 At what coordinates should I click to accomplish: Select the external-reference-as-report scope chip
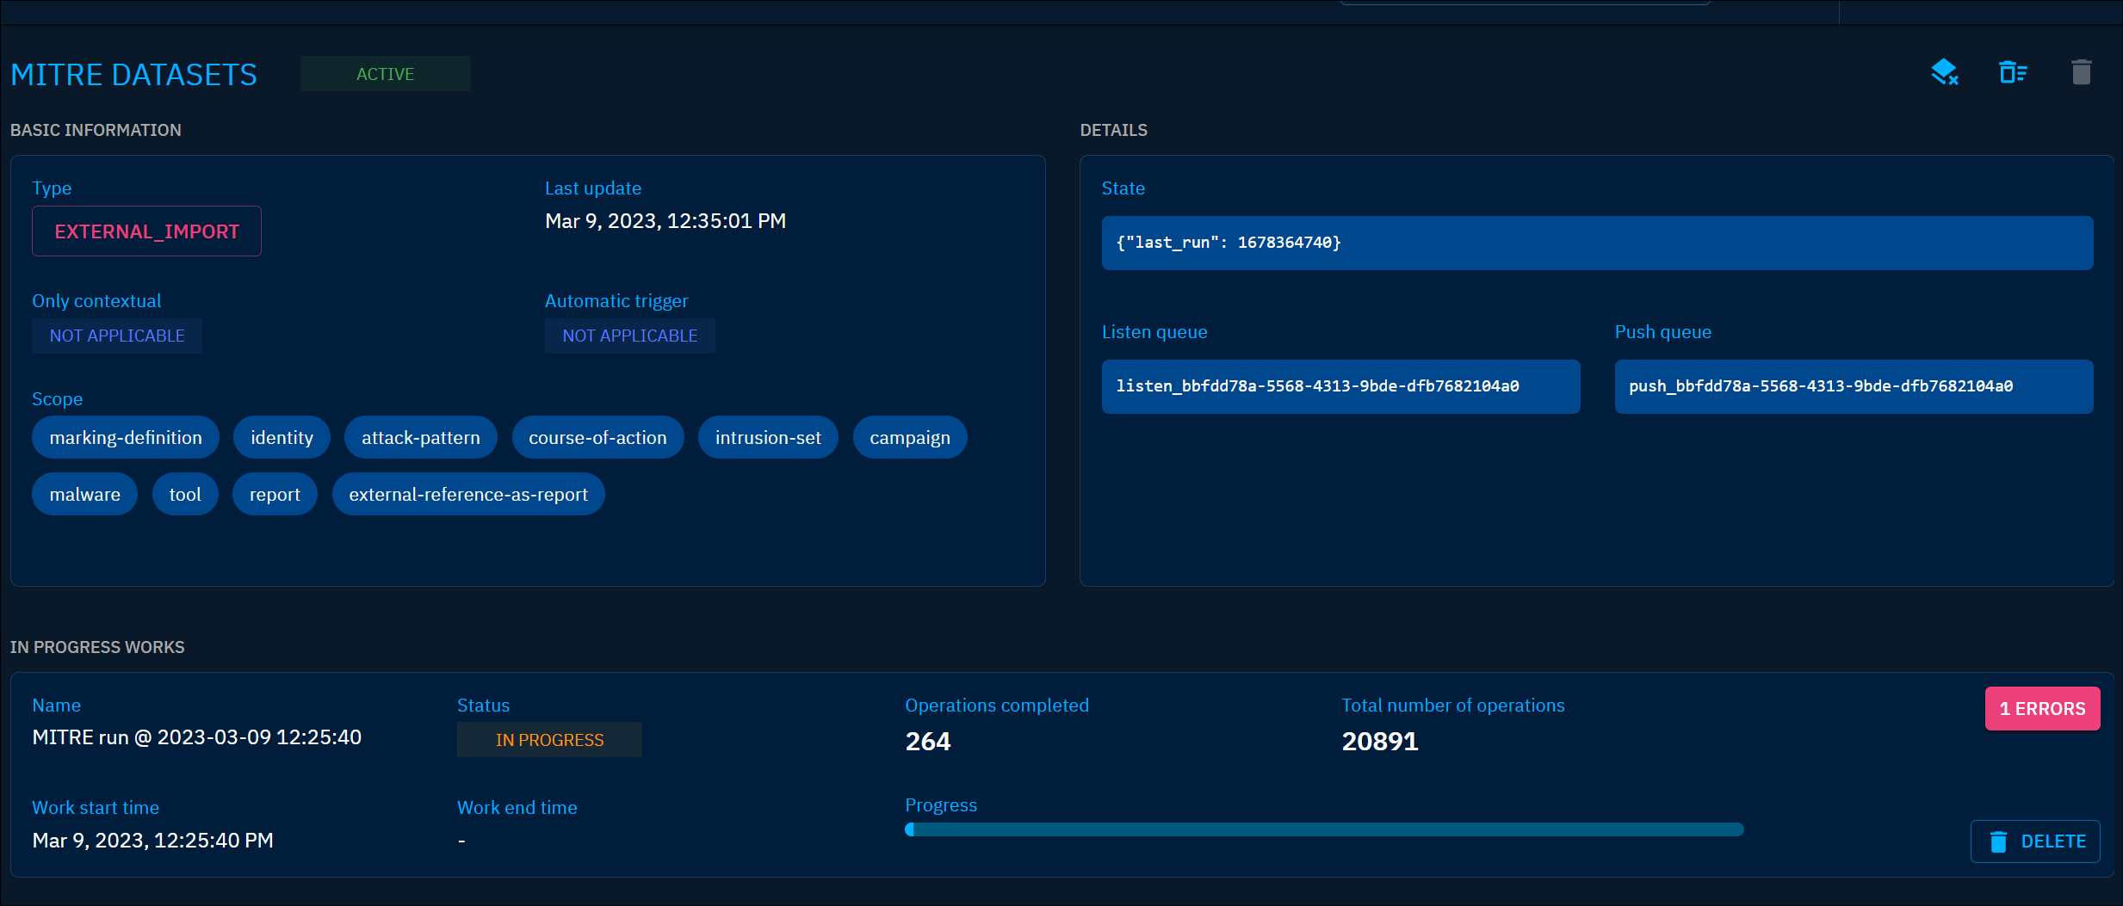[467, 494]
